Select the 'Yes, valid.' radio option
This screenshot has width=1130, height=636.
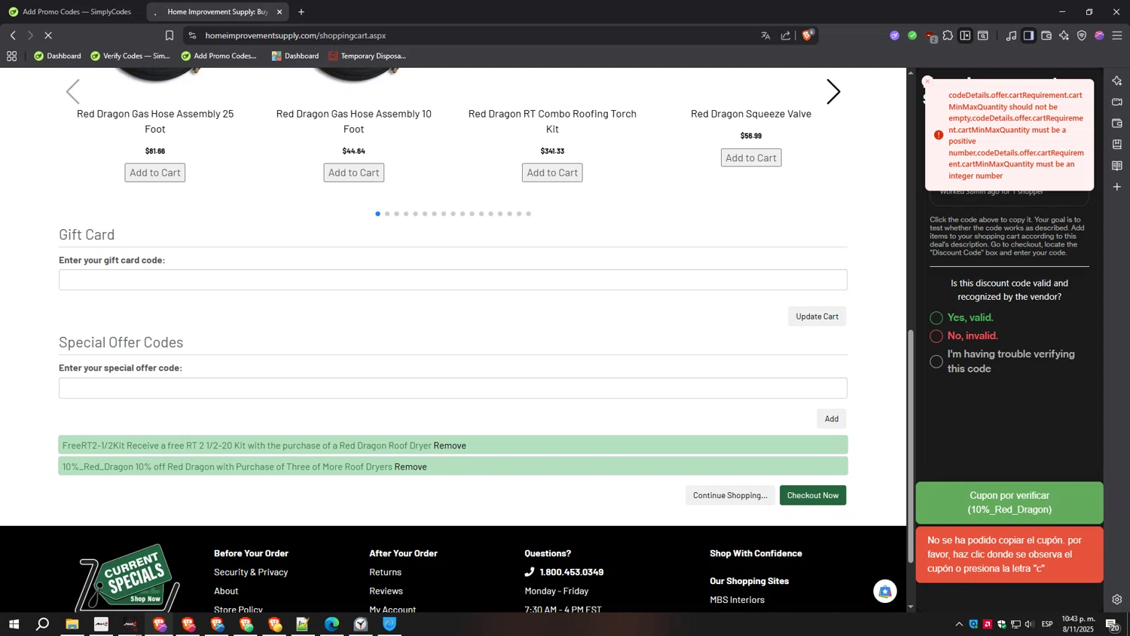[936, 318]
